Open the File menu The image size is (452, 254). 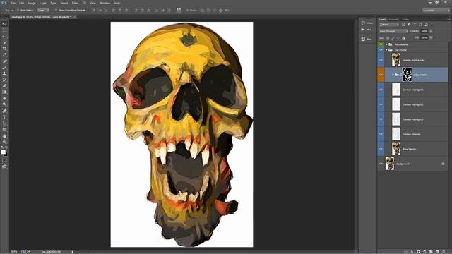pyautogui.click(x=13, y=3)
